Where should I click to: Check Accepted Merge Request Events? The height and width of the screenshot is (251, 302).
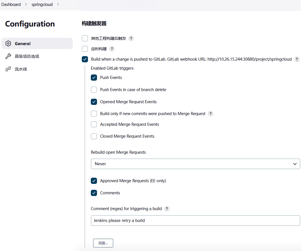(94, 124)
